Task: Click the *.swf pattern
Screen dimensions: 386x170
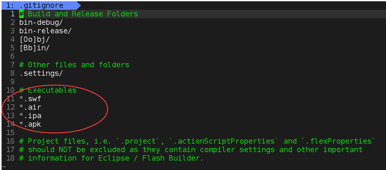Action: point(30,99)
